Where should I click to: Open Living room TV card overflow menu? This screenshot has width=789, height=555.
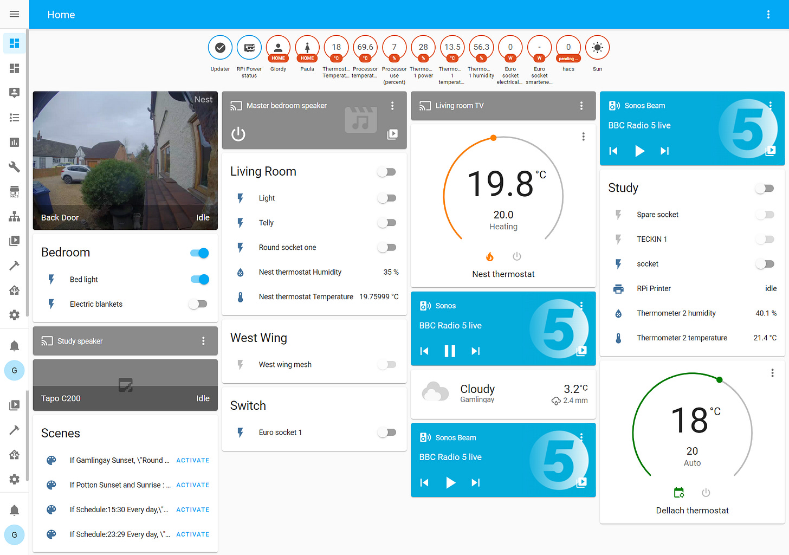point(581,106)
